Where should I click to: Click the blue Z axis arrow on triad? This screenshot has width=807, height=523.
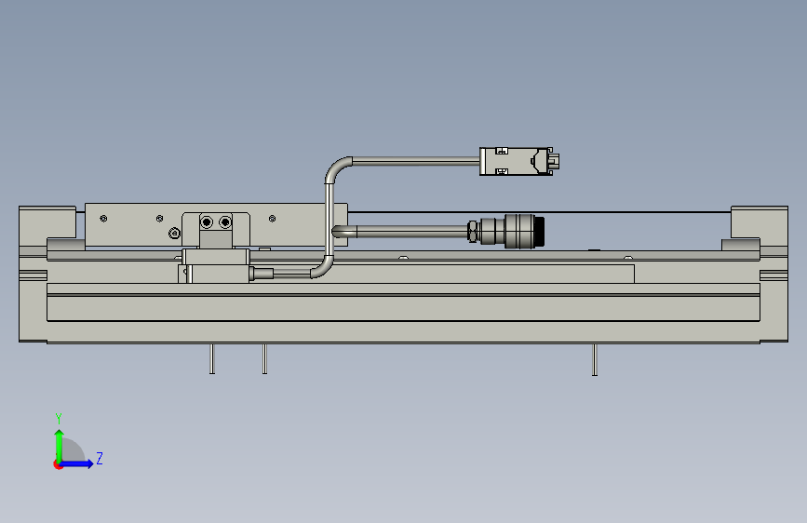coord(77,463)
